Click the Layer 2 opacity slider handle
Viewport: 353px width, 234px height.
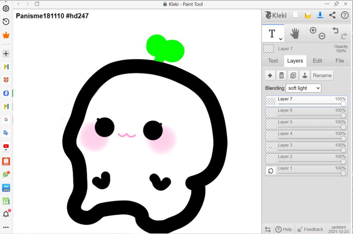[x=343, y=162]
